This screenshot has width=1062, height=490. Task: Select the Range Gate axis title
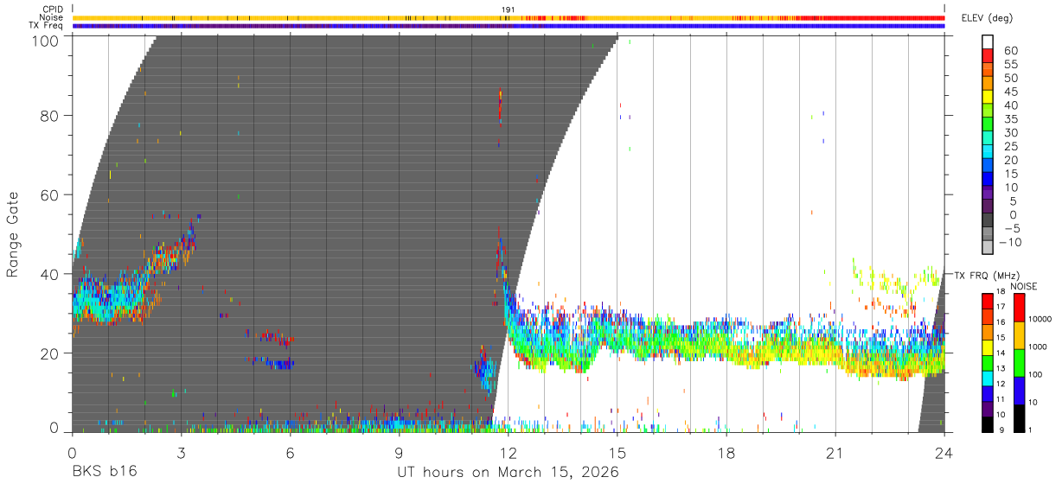pyautogui.click(x=13, y=234)
